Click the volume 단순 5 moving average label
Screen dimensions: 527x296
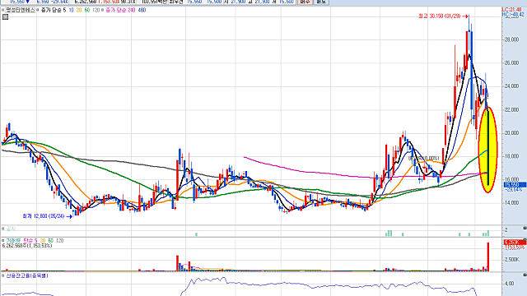(30, 241)
